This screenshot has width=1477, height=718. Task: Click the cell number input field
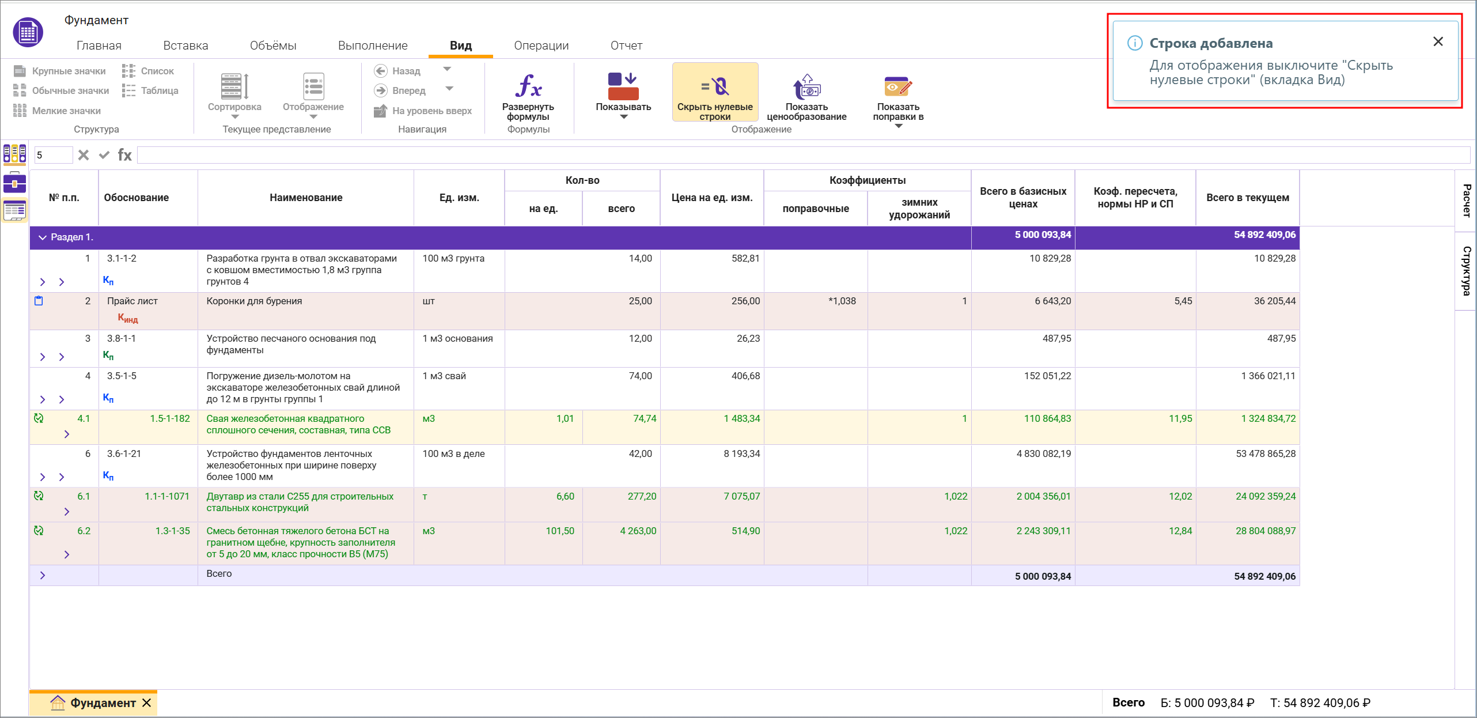point(53,155)
